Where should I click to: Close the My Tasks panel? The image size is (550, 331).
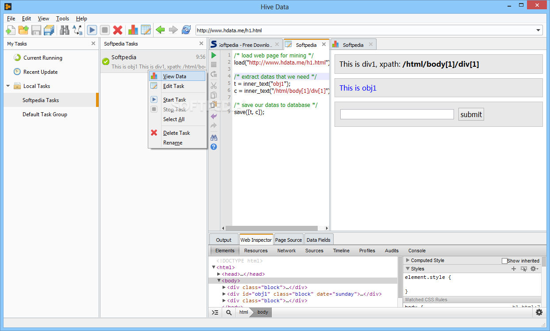93,43
